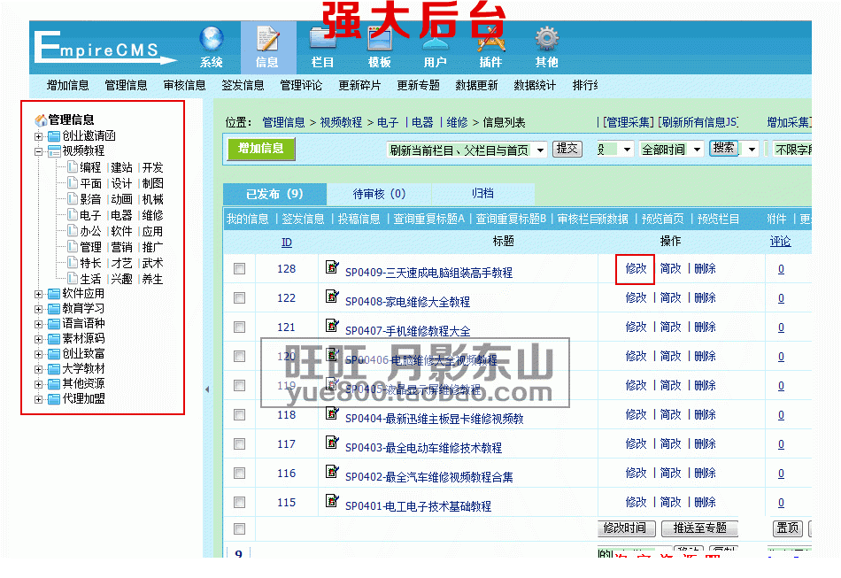The width and height of the screenshot is (841, 578).
Task: Open the 栏目 folder icon
Action: [323, 40]
